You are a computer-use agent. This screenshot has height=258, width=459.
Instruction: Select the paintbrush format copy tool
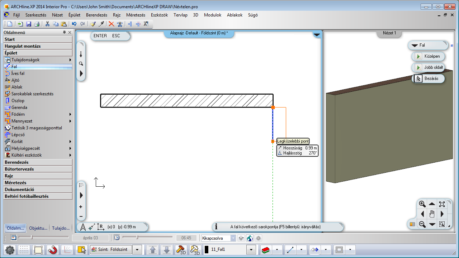pos(93,24)
